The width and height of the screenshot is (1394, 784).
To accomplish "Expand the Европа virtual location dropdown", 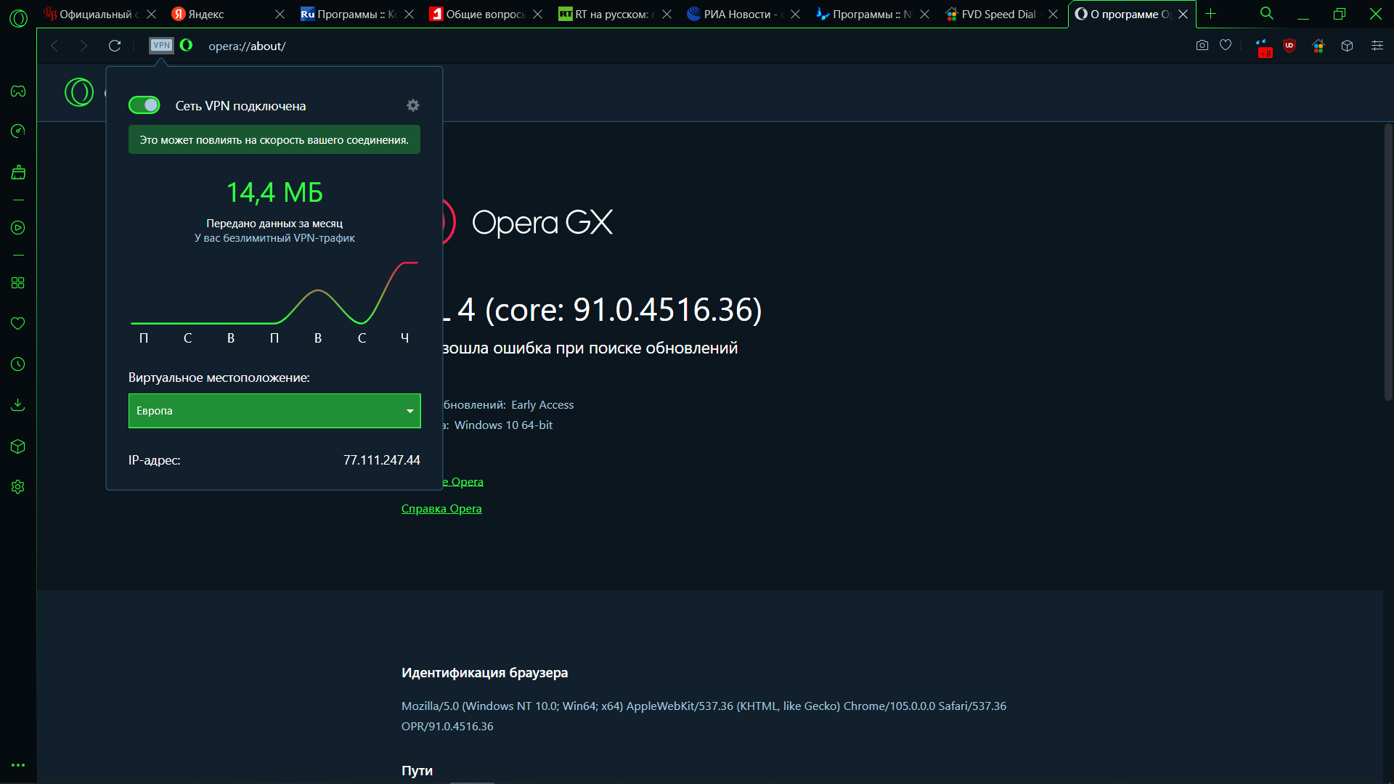I will [274, 411].
